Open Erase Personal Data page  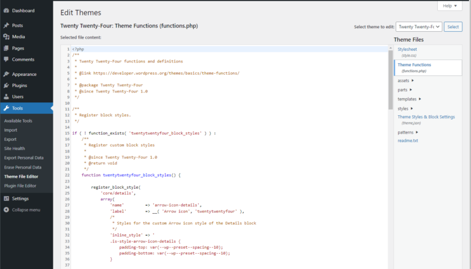tap(23, 167)
